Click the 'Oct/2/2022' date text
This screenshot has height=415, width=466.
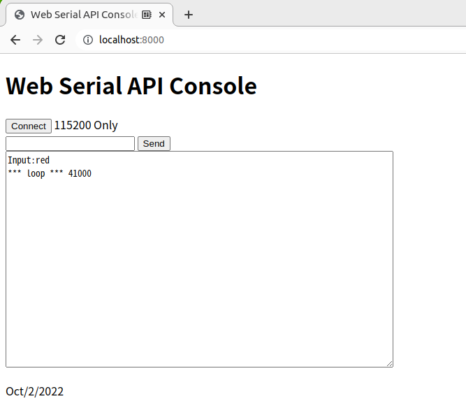[34, 391]
